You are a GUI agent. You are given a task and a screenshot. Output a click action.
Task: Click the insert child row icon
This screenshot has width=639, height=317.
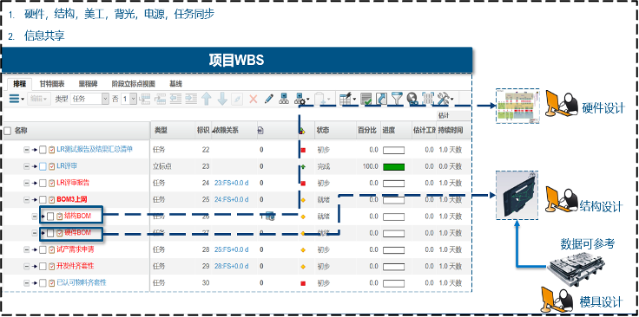[x=160, y=99]
